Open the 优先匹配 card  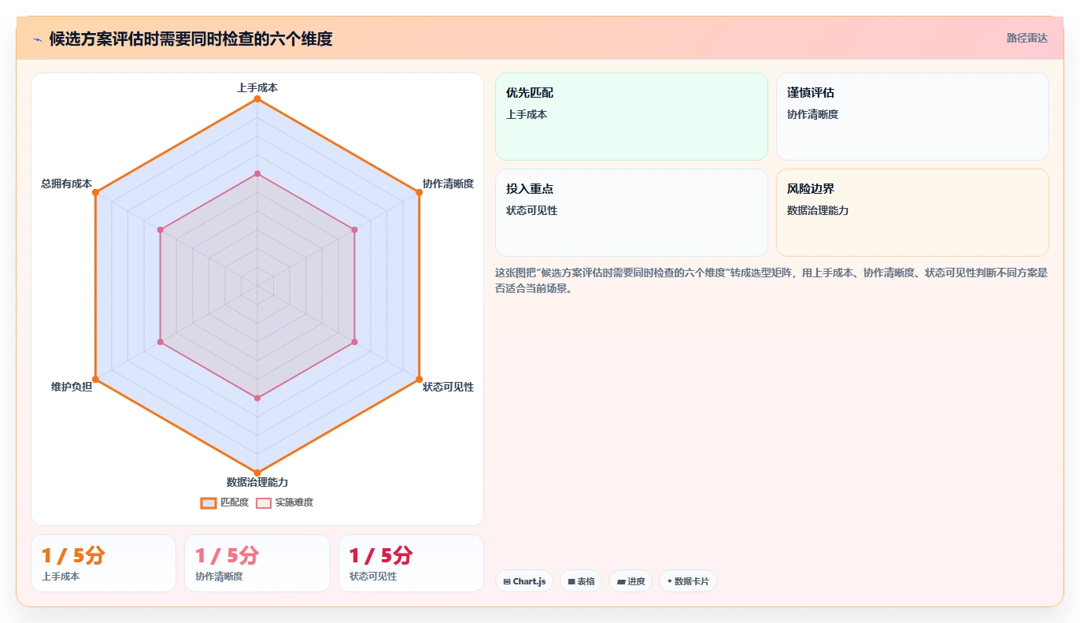[x=631, y=117]
